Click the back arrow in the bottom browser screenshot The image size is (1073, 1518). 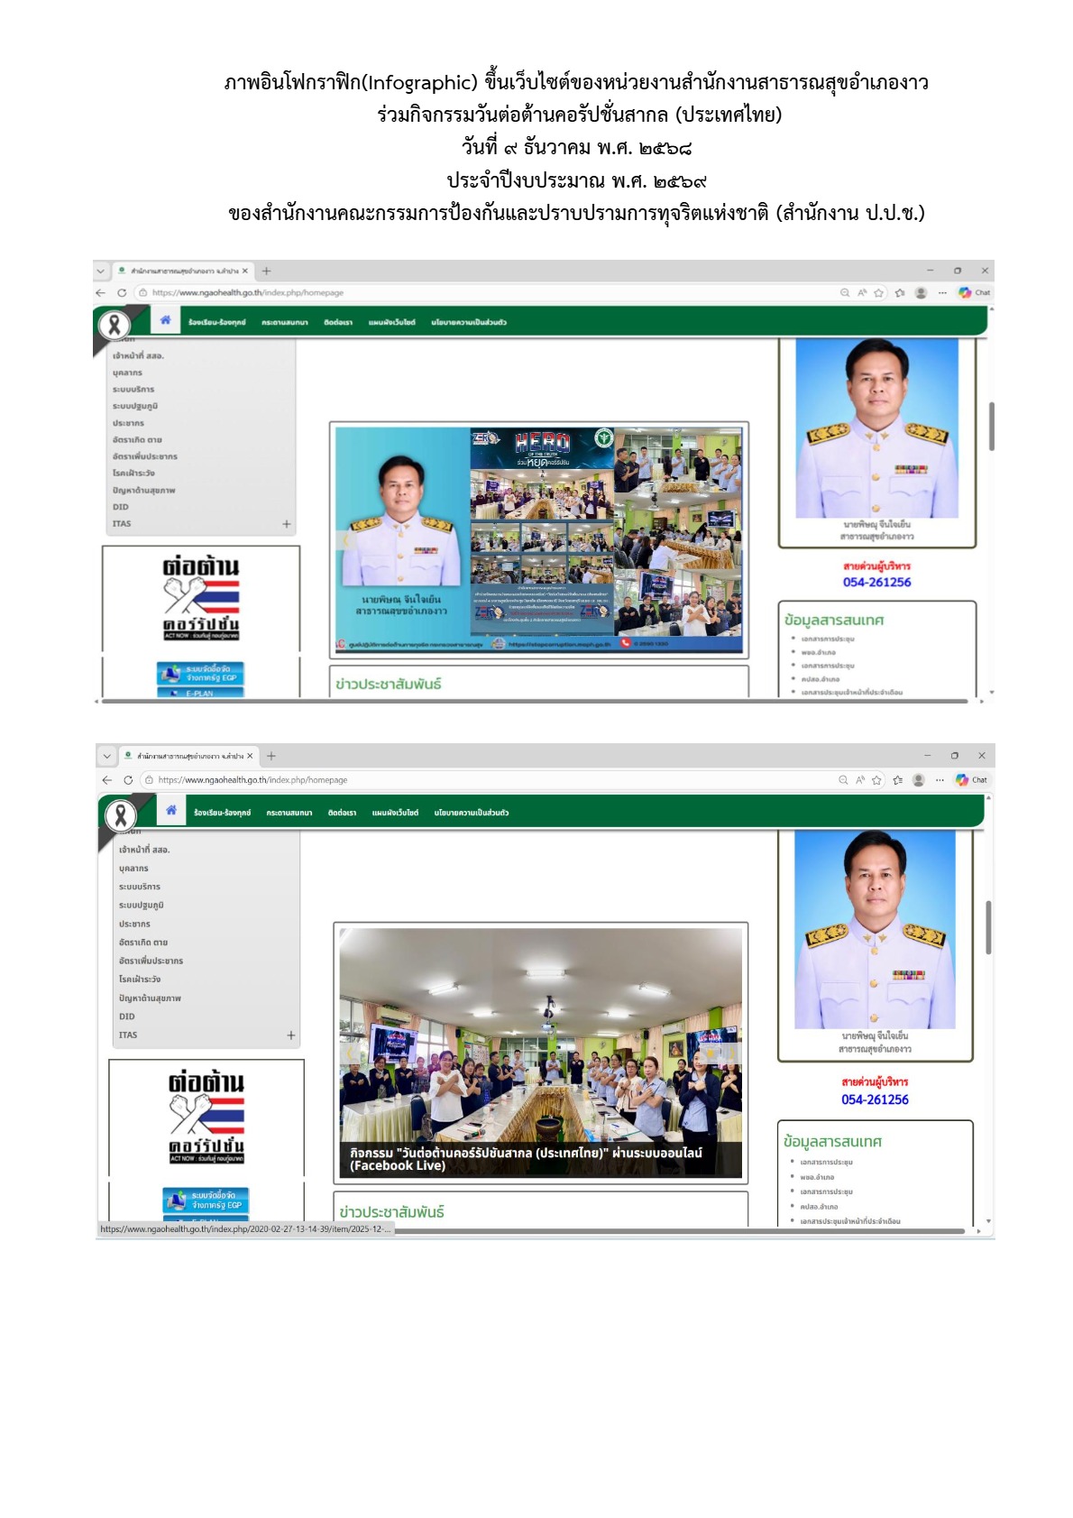pos(107,780)
